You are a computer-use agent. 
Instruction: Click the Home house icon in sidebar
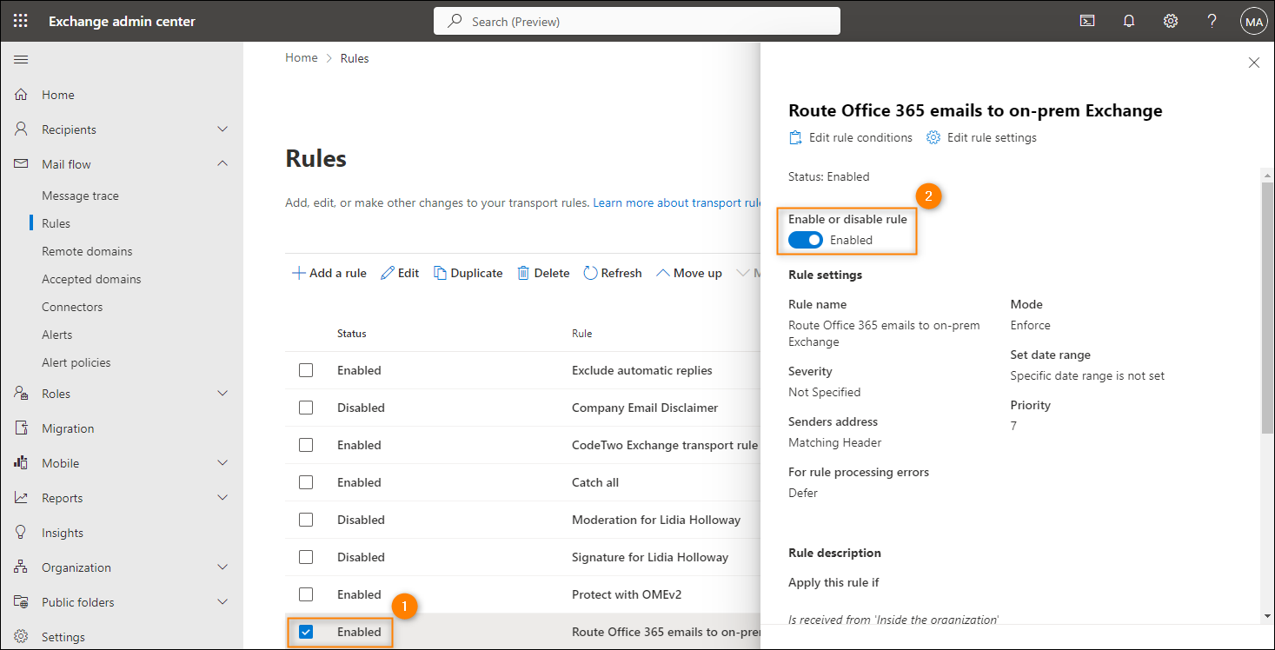click(22, 95)
